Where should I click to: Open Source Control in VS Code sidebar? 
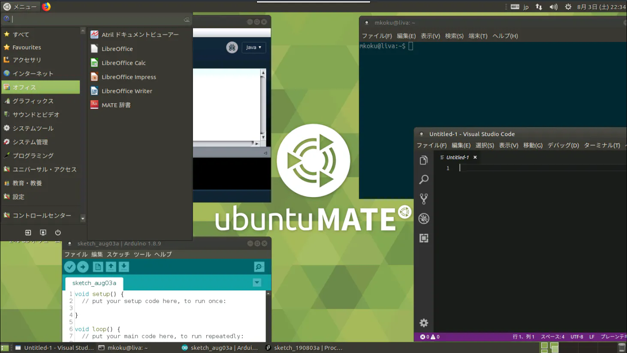pyautogui.click(x=424, y=199)
